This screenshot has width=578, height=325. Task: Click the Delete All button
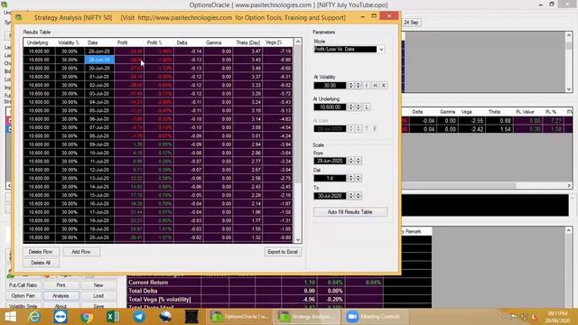[40, 263]
